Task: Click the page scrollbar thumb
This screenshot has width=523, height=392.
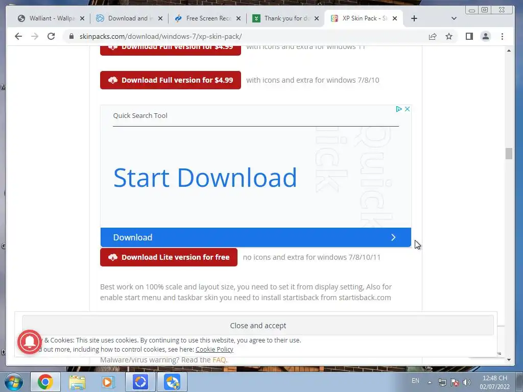Action: tap(509, 154)
